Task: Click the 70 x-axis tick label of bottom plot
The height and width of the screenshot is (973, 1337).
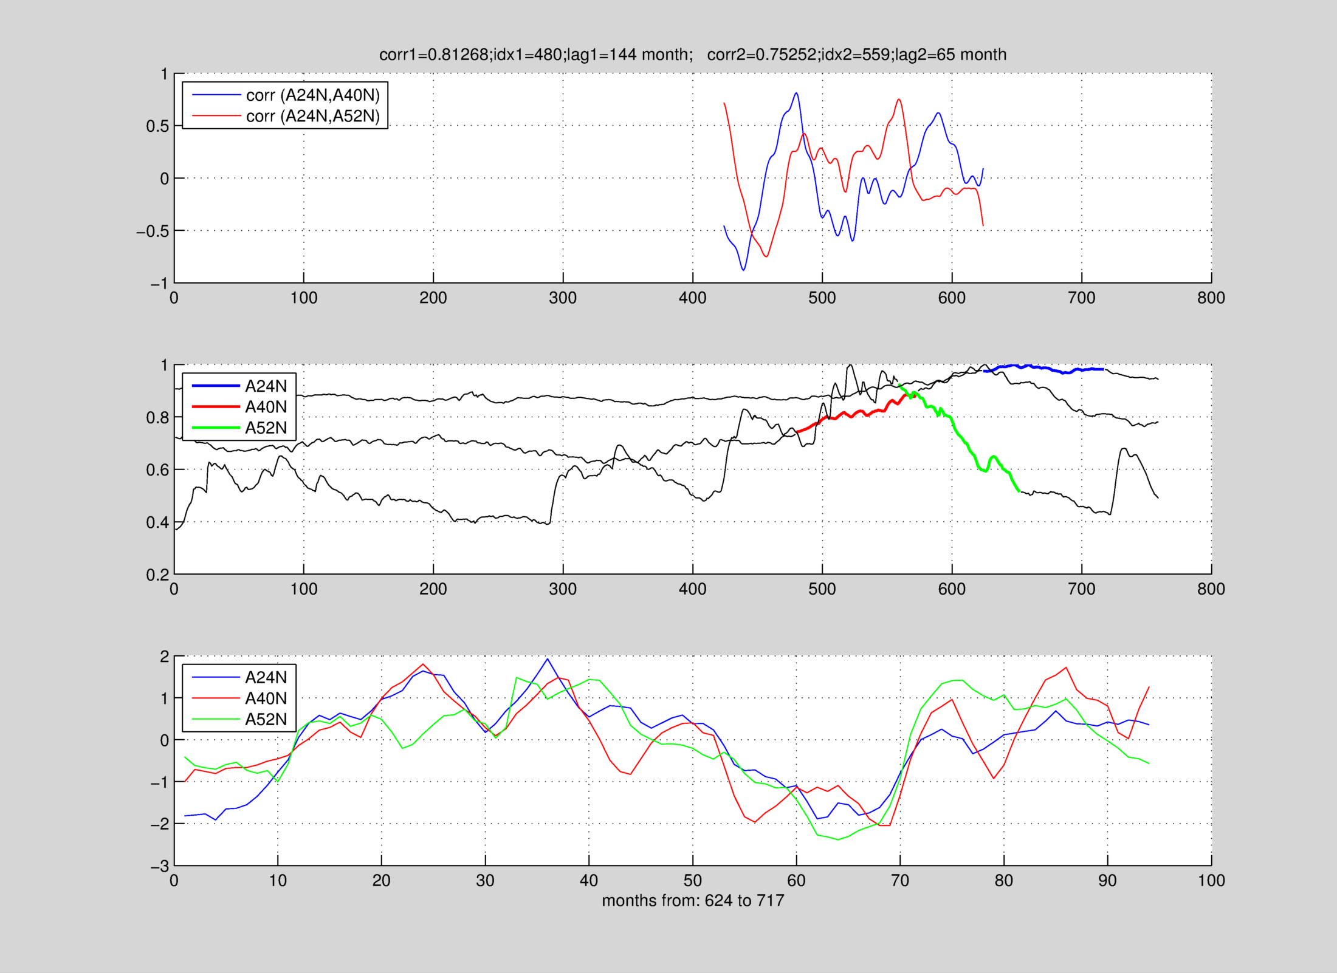Action: 899,881
